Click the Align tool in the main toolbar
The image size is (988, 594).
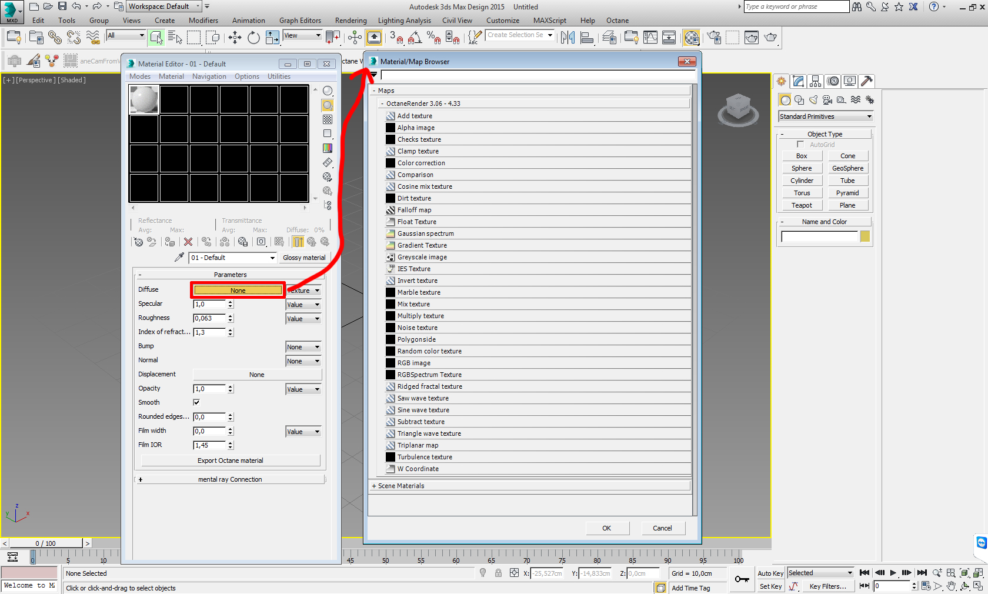[587, 38]
